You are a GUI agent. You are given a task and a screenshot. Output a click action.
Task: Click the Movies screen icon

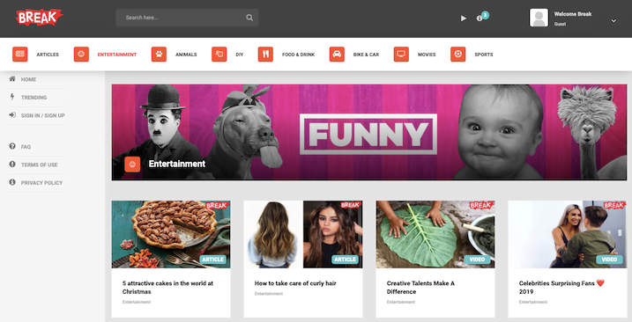coord(401,55)
